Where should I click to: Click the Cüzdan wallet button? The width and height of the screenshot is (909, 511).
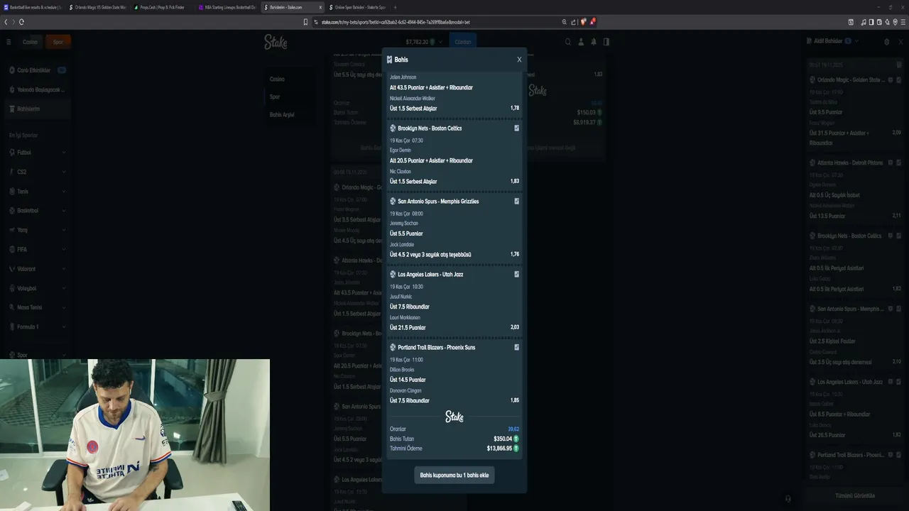(x=462, y=42)
